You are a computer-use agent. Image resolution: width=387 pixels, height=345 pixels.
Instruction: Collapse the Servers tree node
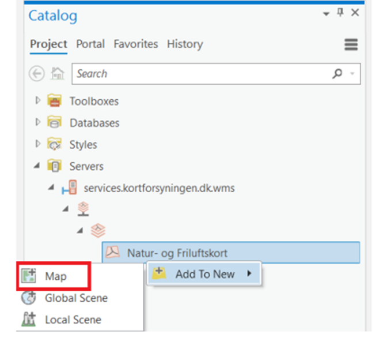pos(37,165)
